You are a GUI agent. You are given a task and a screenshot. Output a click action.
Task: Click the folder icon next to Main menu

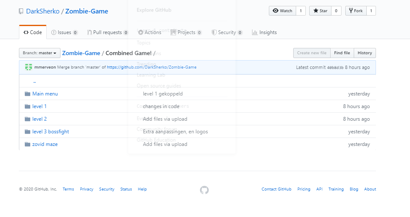pyautogui.click(x=27, y=94)
